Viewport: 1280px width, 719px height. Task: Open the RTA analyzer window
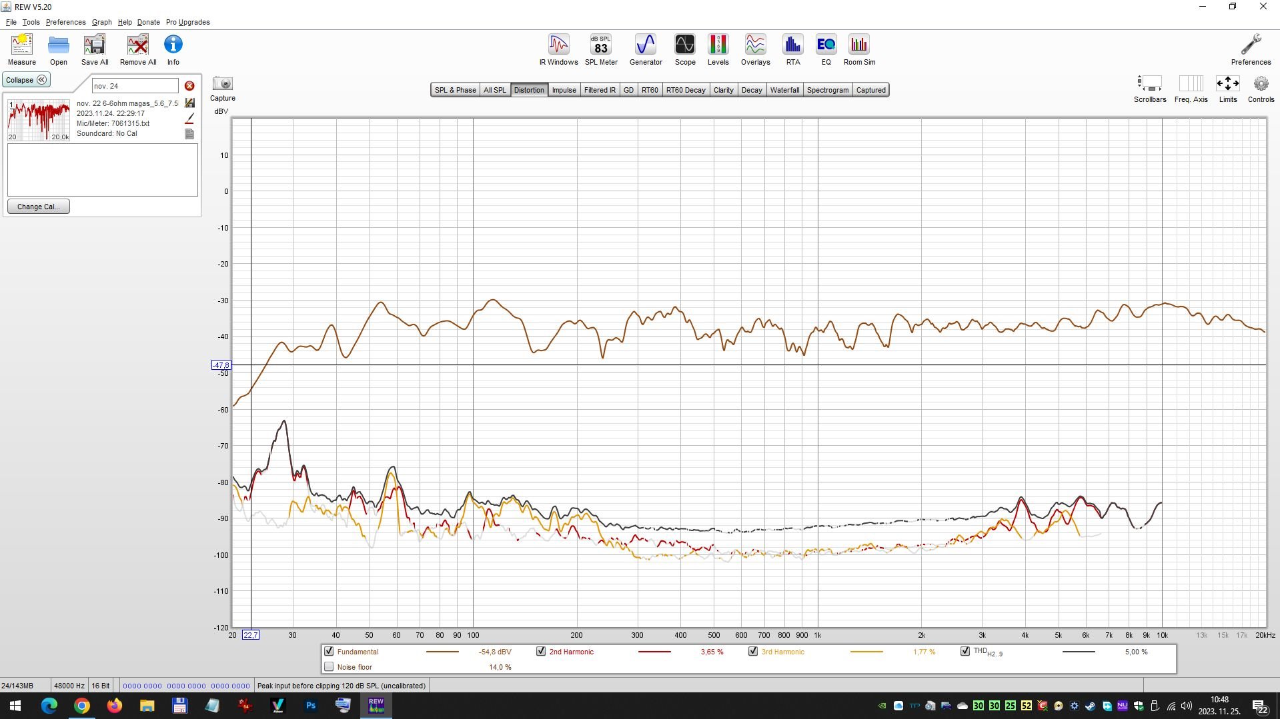(792, 50)
